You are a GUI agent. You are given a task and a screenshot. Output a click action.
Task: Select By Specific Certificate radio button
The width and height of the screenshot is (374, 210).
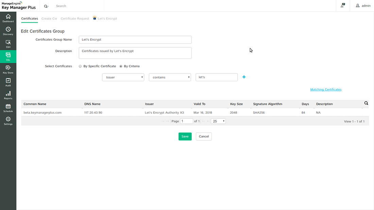(80, 66)
